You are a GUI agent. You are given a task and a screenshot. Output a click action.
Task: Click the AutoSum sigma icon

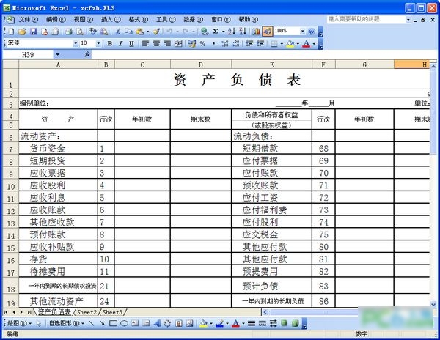[x=215, y=32]
